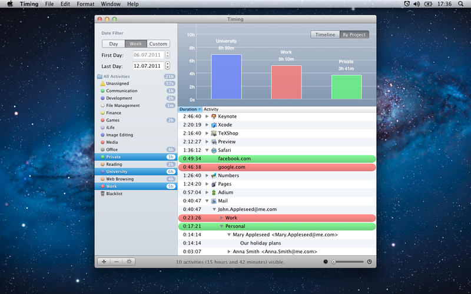Collapse the Safari disclosure triangle

[x=207, y=150]
